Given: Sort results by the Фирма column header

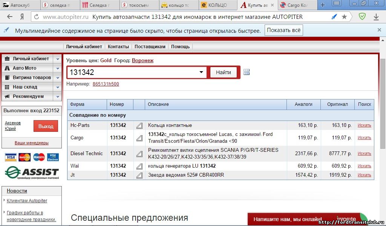Looking at the screenshot, I should 87,104.
